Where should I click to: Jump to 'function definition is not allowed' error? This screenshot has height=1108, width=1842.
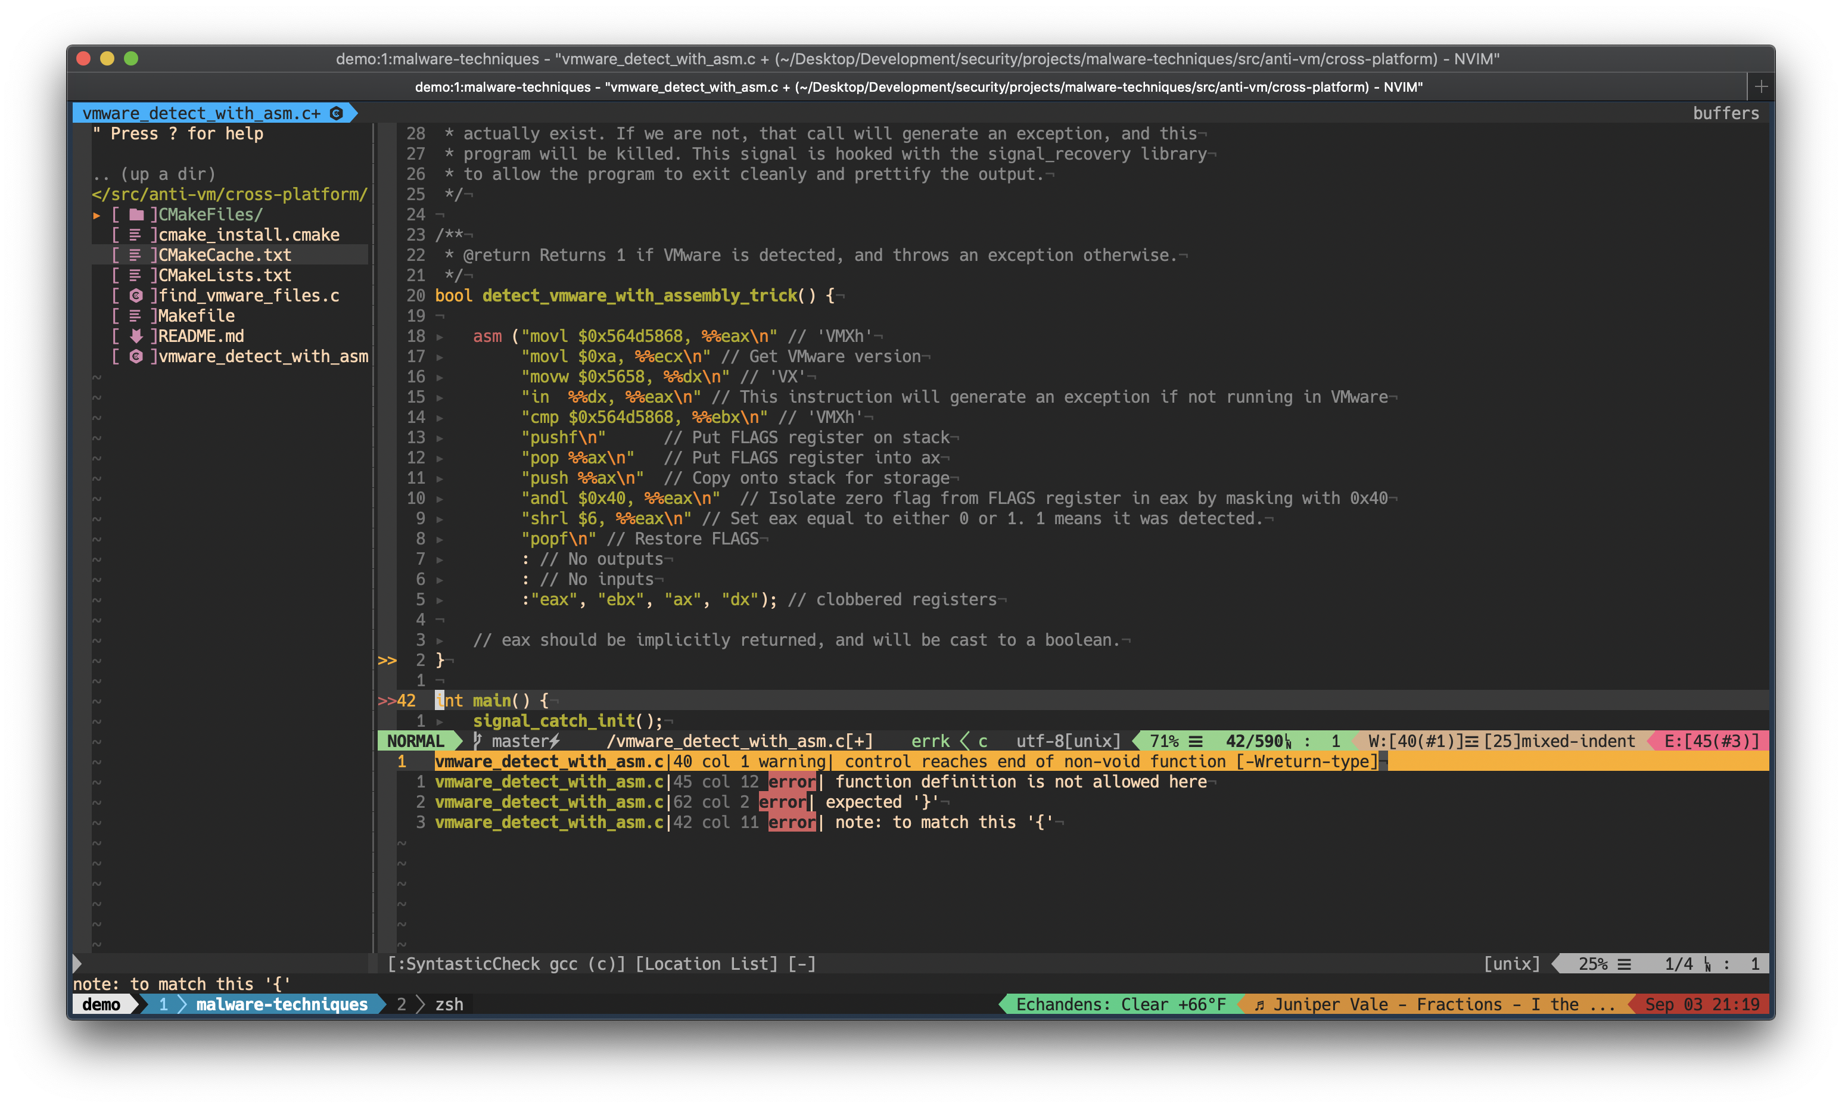click(1020, 782)
